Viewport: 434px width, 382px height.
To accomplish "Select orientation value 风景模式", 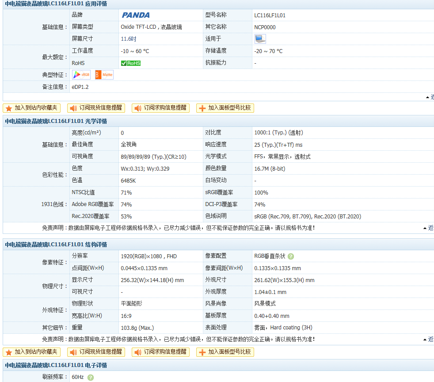I will (265, 304).
